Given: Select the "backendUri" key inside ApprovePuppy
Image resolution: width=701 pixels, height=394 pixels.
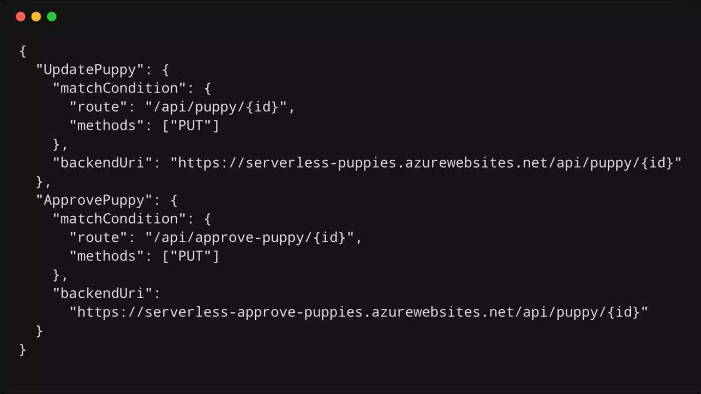Looking at the screenshot, I should (x=102, y=294).
